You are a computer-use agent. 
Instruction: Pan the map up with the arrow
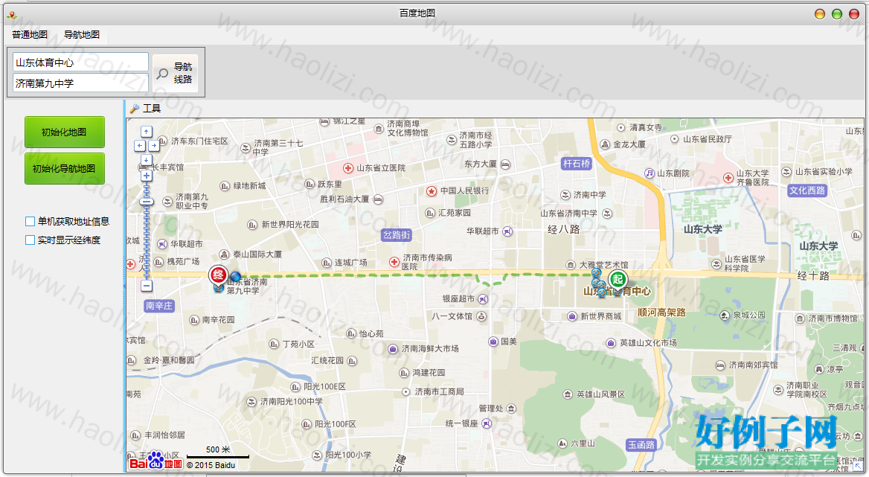[x=147, y=132]
